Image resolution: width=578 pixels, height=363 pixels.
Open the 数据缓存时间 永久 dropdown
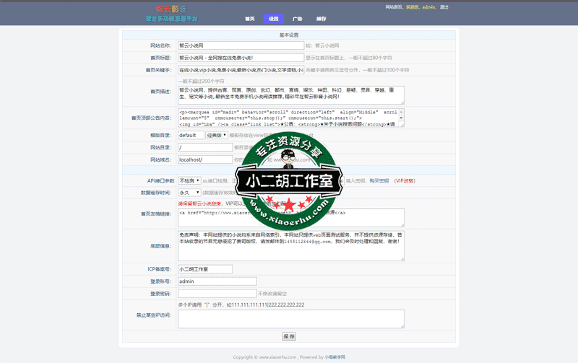(189, 193)
